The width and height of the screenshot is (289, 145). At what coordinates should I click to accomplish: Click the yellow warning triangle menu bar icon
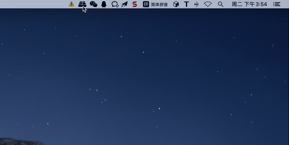pos(71,4)
